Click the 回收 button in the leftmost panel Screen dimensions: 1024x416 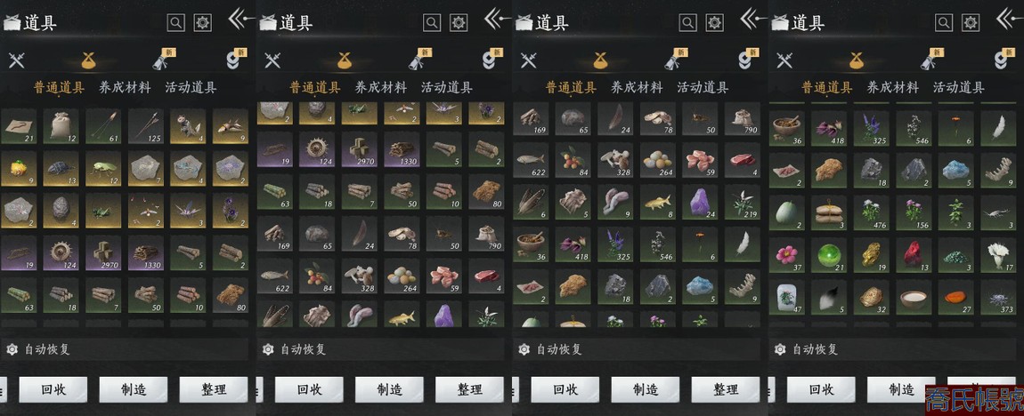point(53,390)
